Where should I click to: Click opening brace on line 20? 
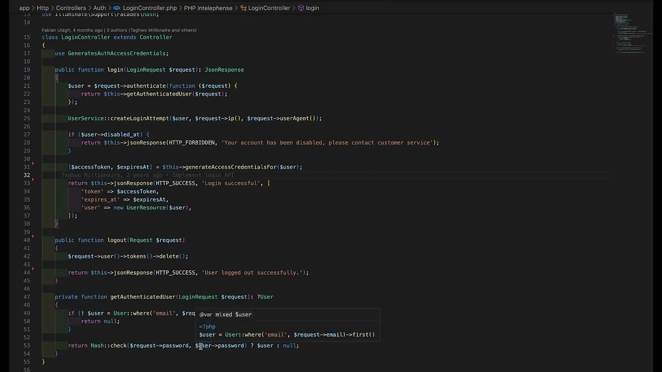tap(57, 78)
